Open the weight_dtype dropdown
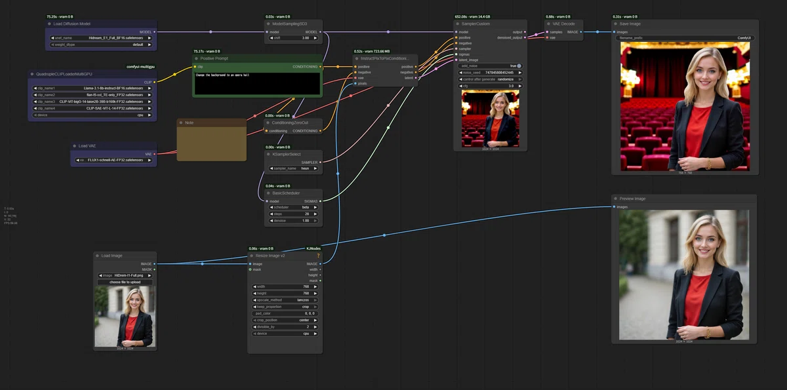This screenshot has width=787, height=390. click(101, 45)
